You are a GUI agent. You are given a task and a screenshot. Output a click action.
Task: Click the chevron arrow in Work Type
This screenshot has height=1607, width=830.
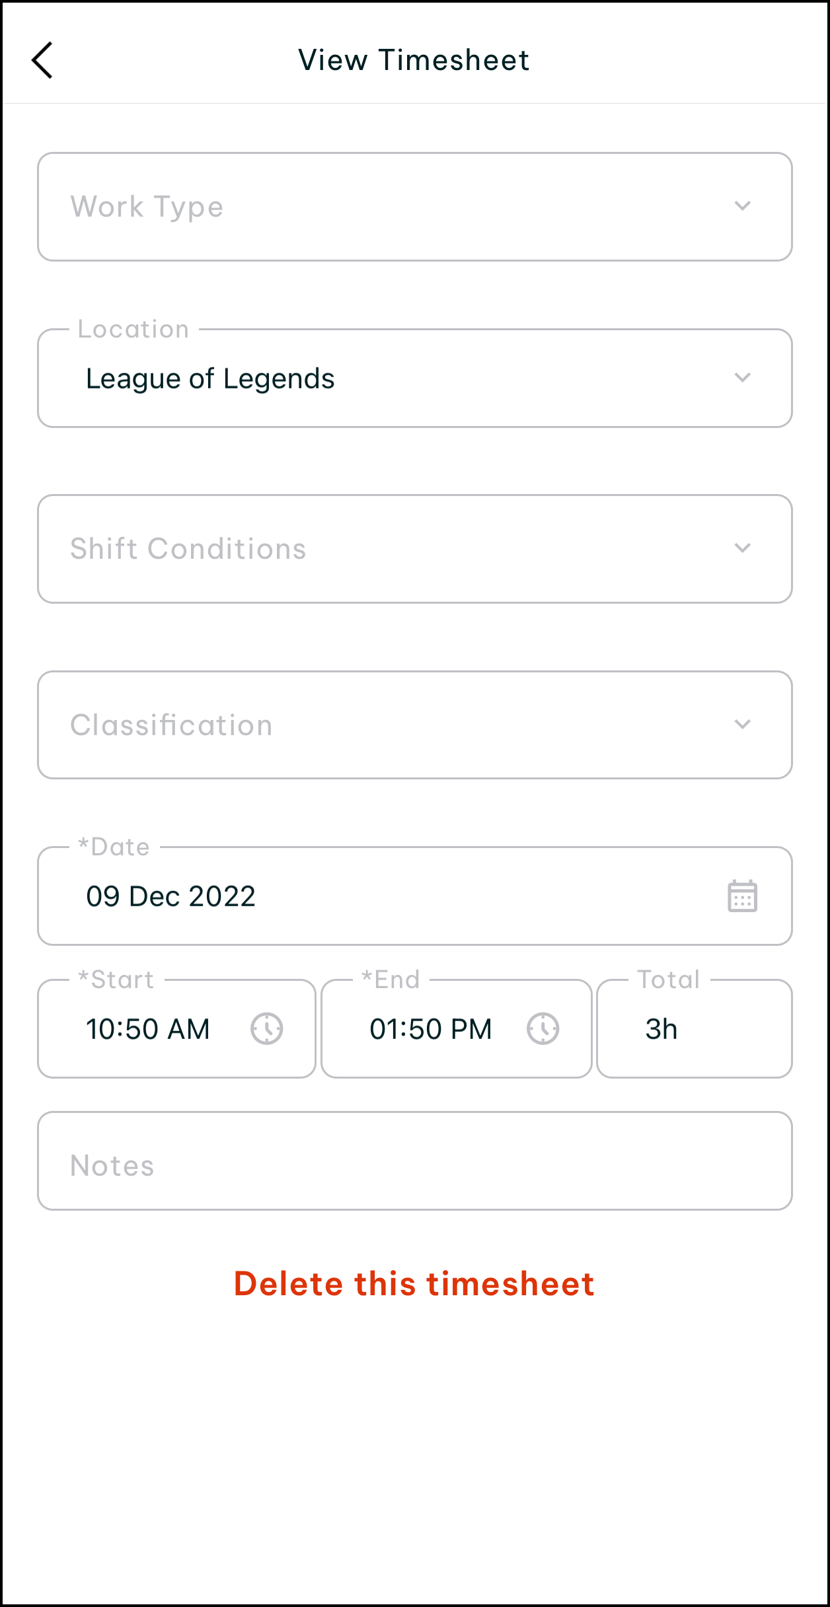click(x=742, y=206)
